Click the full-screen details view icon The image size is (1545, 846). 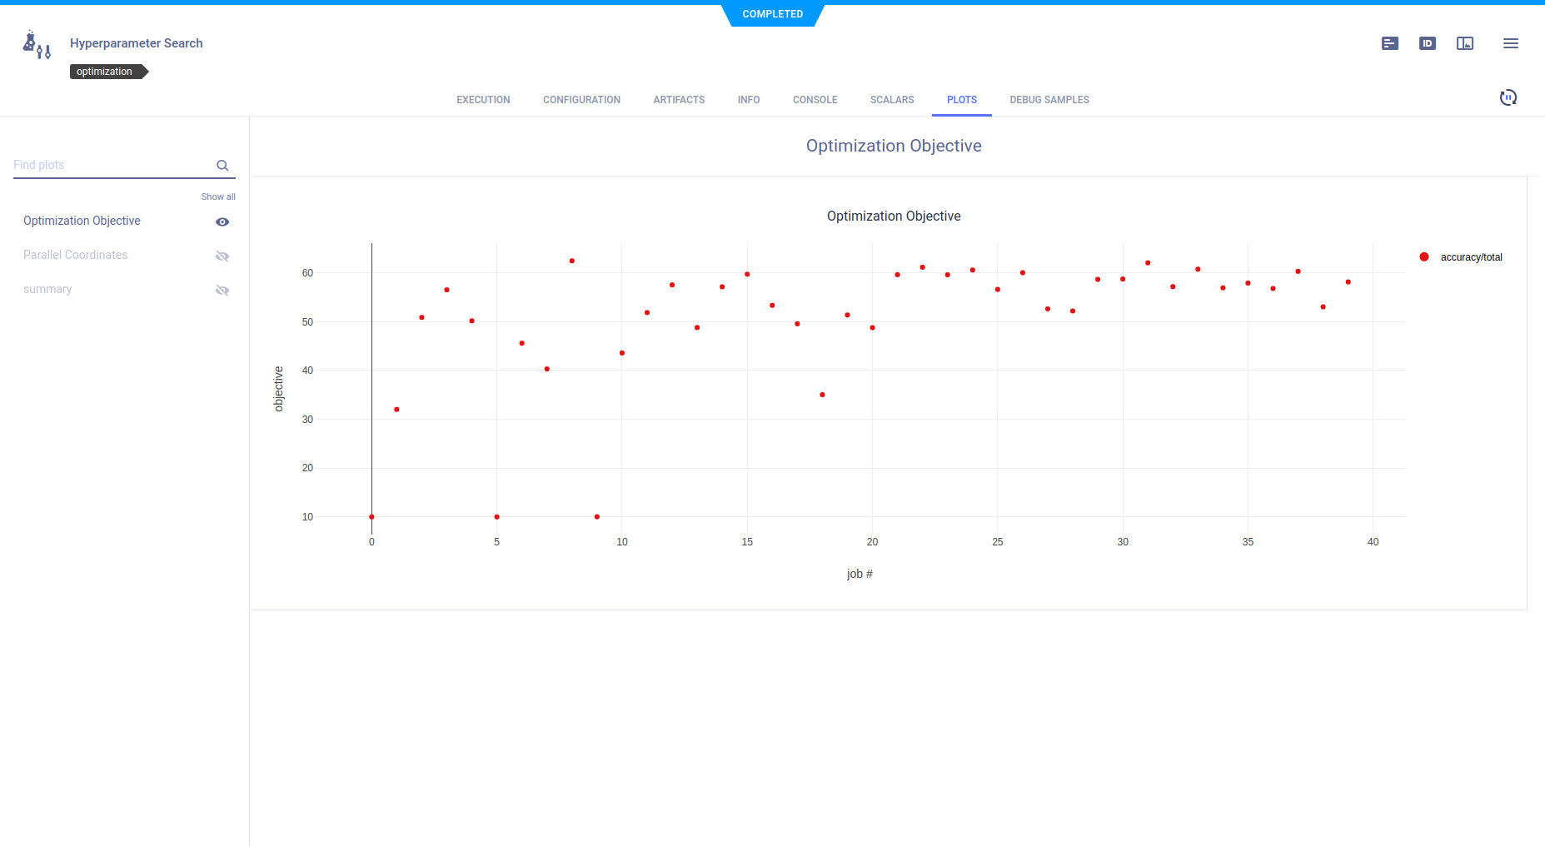click(1464, 43)
